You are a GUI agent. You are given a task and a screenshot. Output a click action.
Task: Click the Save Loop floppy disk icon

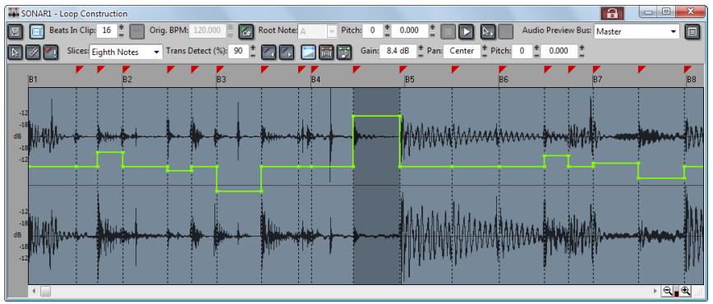(x=15, y=31)
